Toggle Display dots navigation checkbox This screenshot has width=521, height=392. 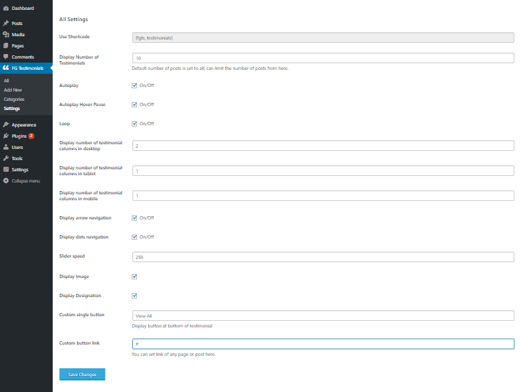coord(134,237)
